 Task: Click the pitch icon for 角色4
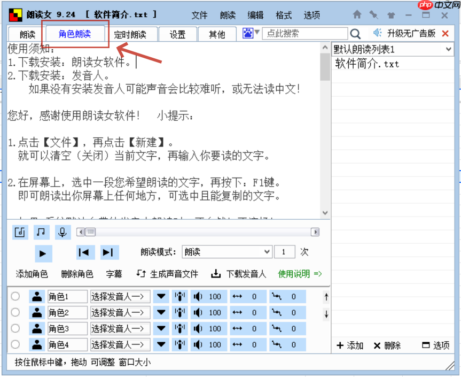[x=277, y=344]
